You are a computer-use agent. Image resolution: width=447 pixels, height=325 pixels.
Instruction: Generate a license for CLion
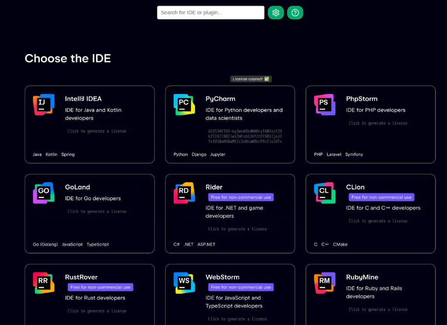(378, 221)
